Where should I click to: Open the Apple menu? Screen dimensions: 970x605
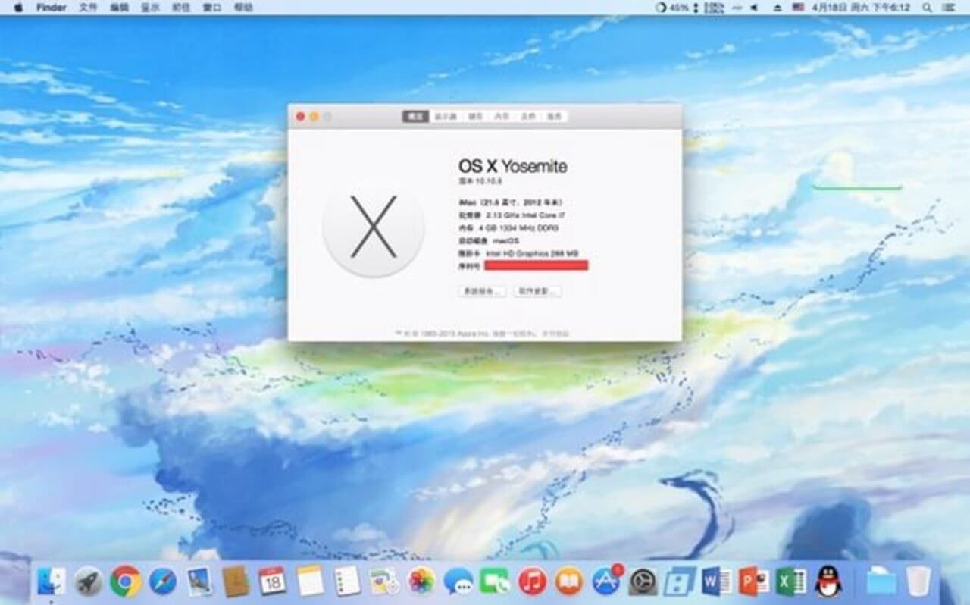[x=18, y=7]
